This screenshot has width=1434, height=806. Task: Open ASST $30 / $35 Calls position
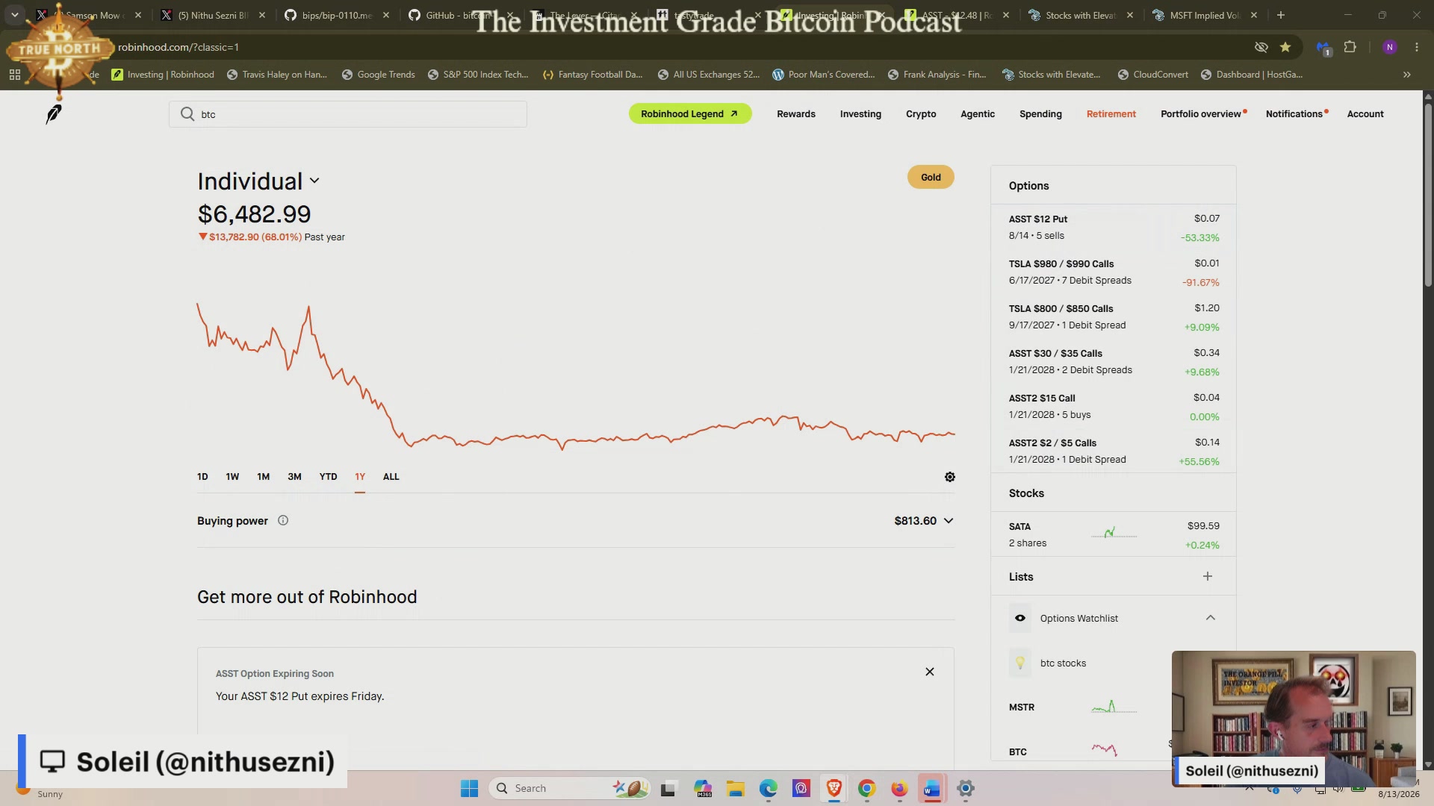click(1114, 361)
